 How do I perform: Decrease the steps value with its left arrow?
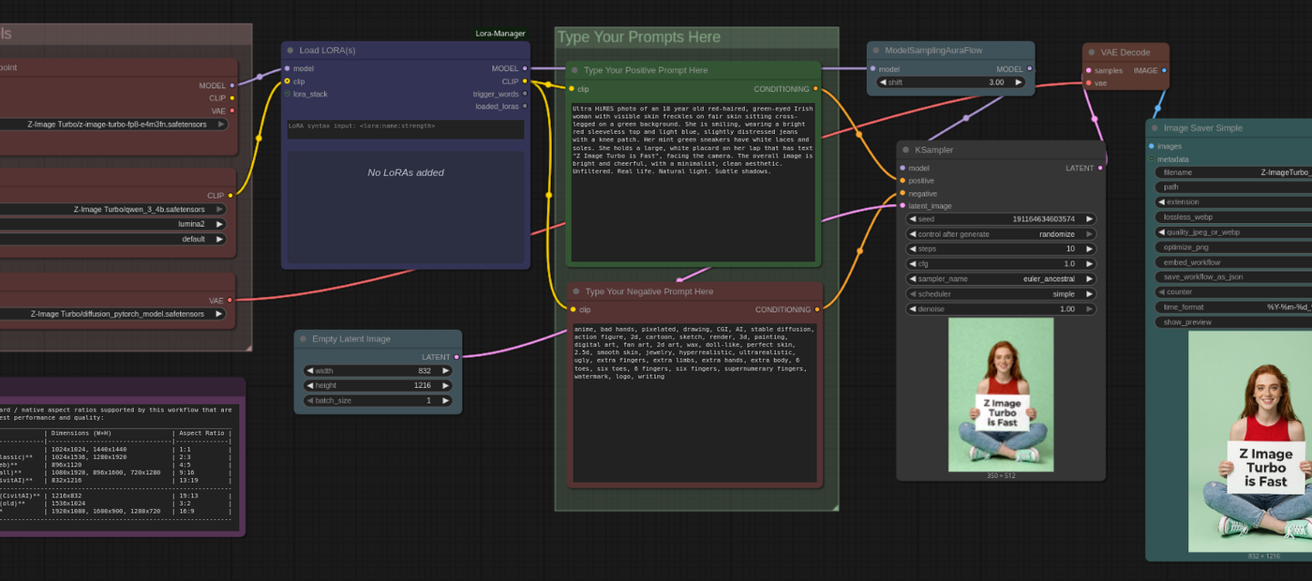click(914, 249)
